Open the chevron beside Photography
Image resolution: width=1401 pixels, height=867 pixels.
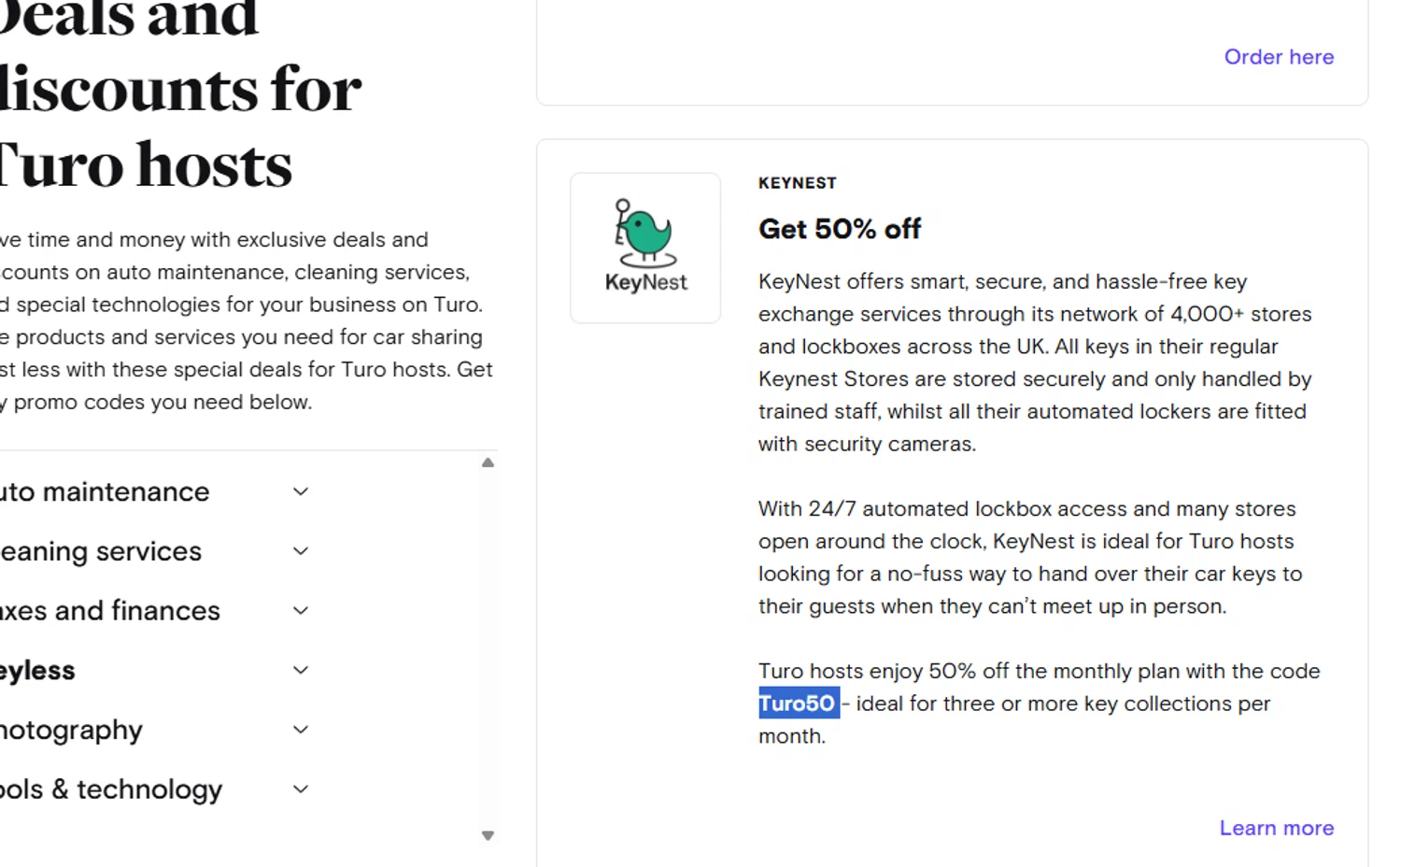(301, 730)
